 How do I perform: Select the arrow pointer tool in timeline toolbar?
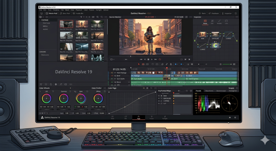click(139, 64)
